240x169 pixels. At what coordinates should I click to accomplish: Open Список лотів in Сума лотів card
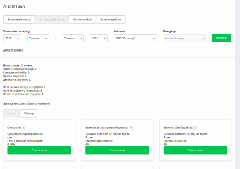pos(39,150)
